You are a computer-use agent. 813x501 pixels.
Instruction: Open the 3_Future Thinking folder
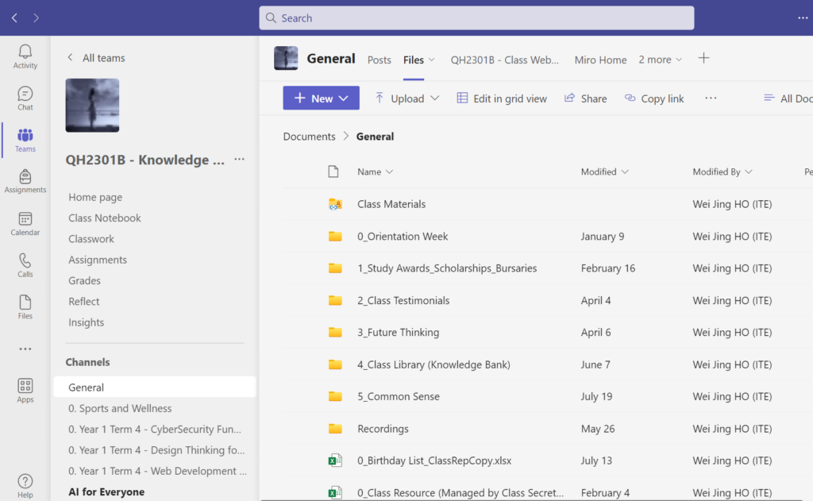(398, 333)
